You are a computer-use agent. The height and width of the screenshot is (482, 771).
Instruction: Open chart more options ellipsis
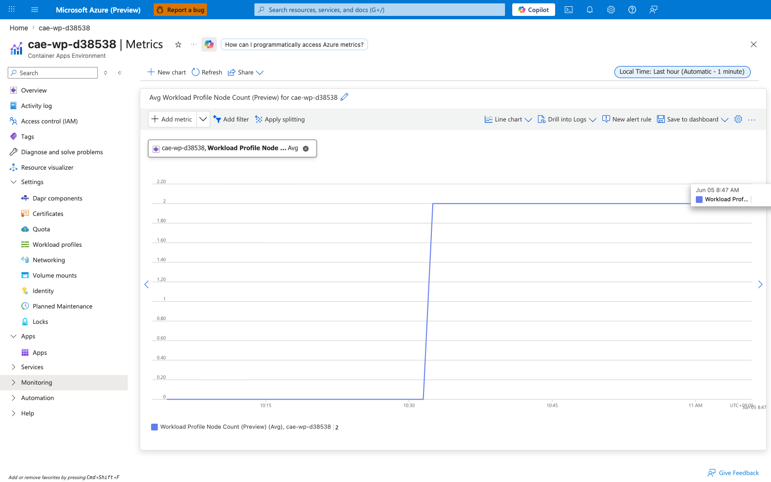coord(752,120)
